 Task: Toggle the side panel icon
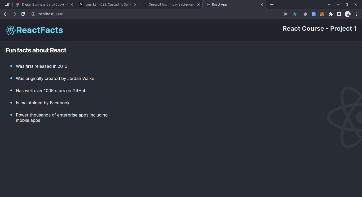click(339, 14)
